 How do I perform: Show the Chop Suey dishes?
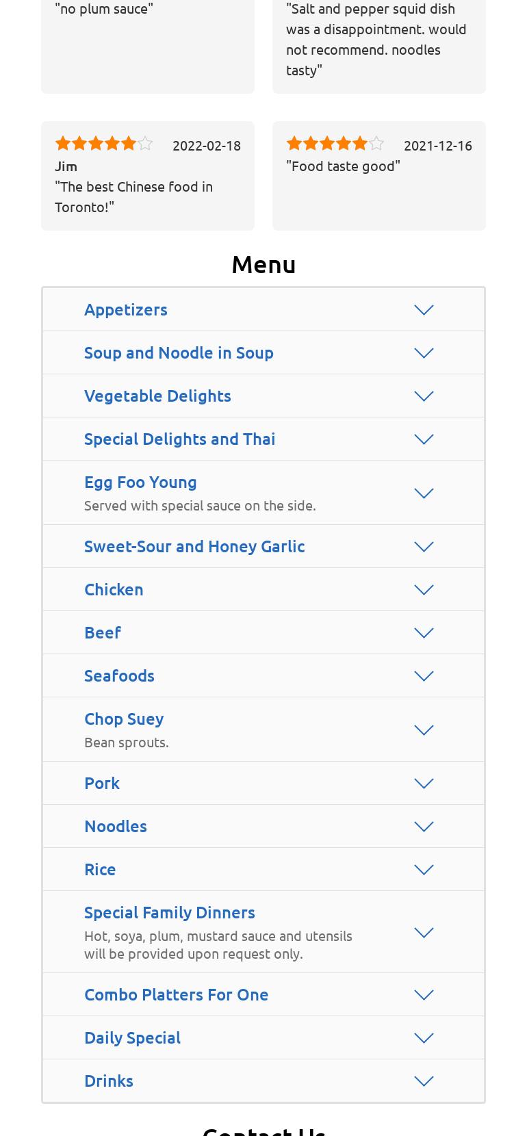click(124, 719)
